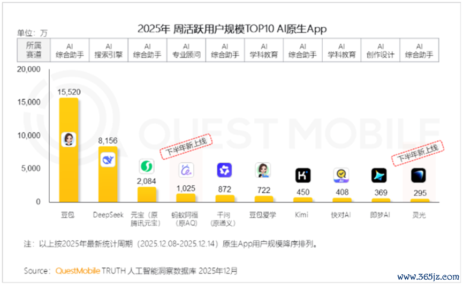Select the blue 千问 app icon
Screen dimensions: 463x285
pos(224,170)
